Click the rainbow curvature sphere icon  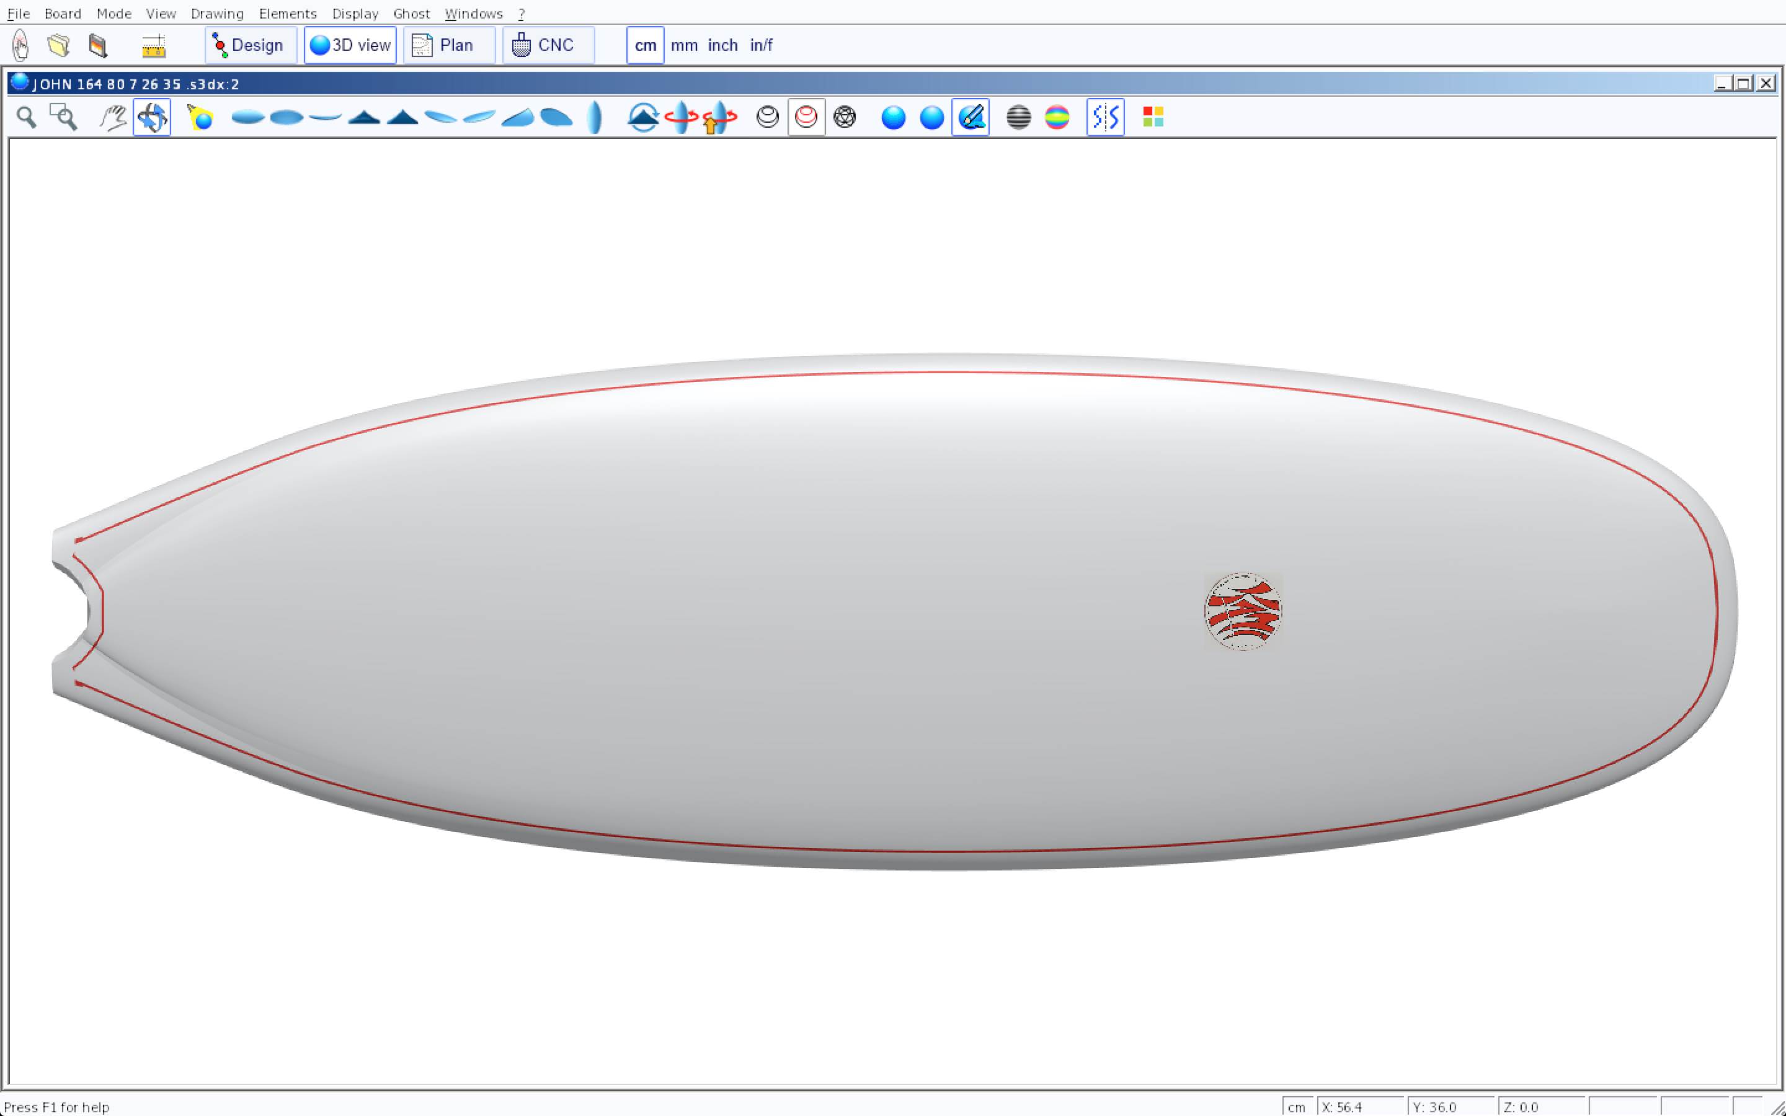1057,117
